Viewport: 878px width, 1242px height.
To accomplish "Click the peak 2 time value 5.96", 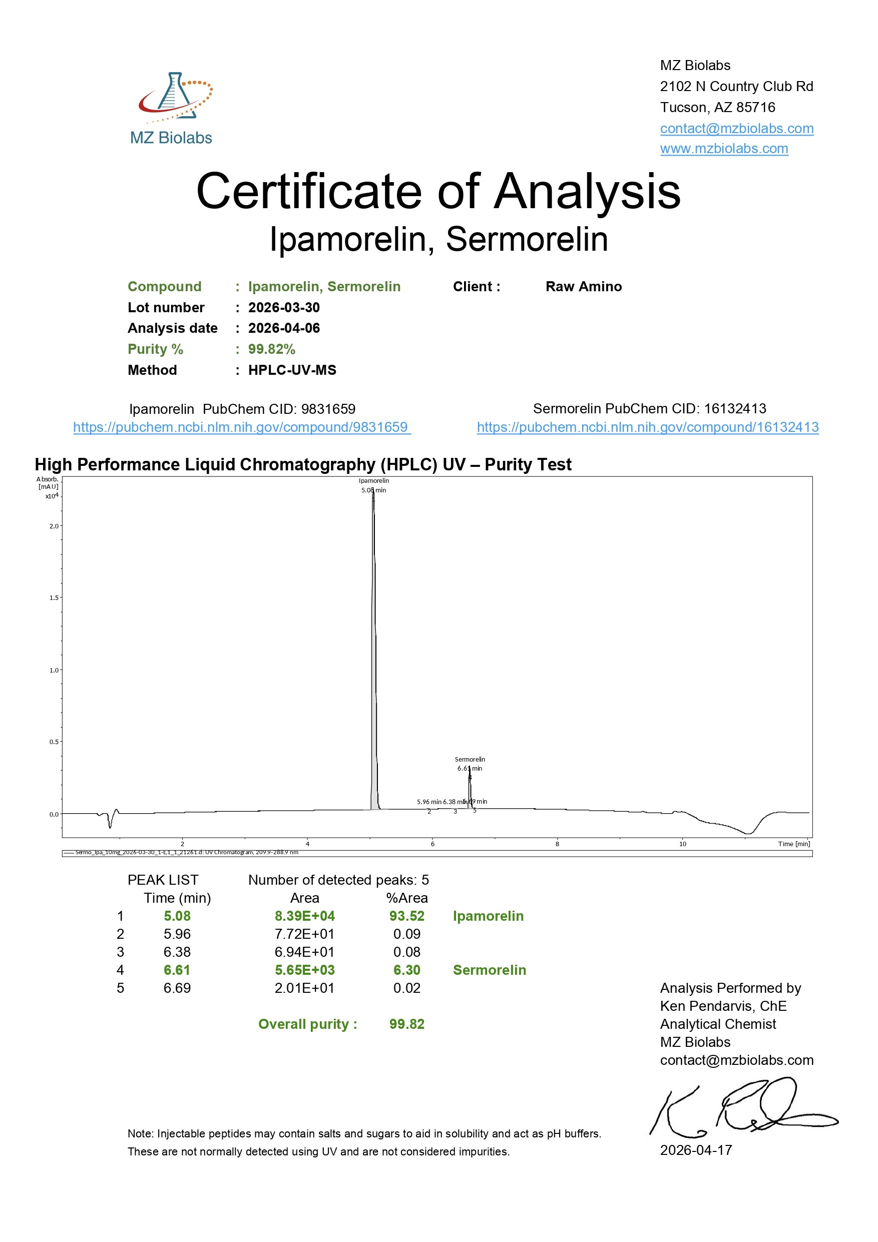I will coord(177,934).
